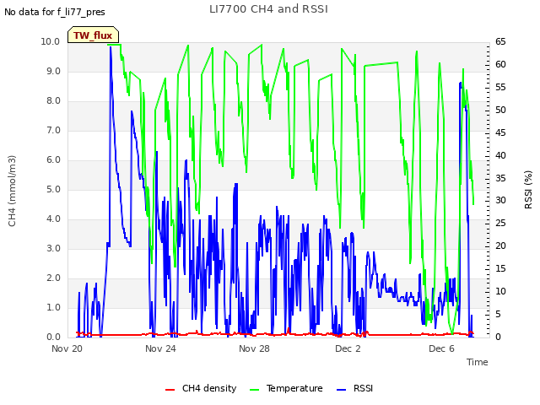Click the 'No data for f_li77_pres' message

55,12
